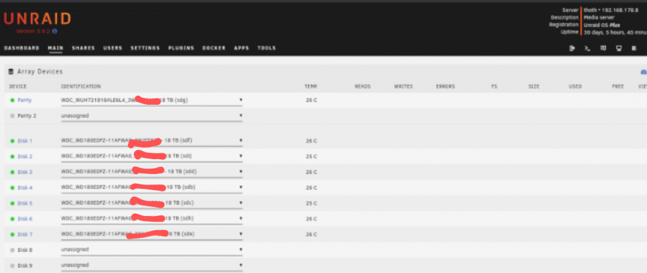Open the Disk 2 link

pos(25,157)
